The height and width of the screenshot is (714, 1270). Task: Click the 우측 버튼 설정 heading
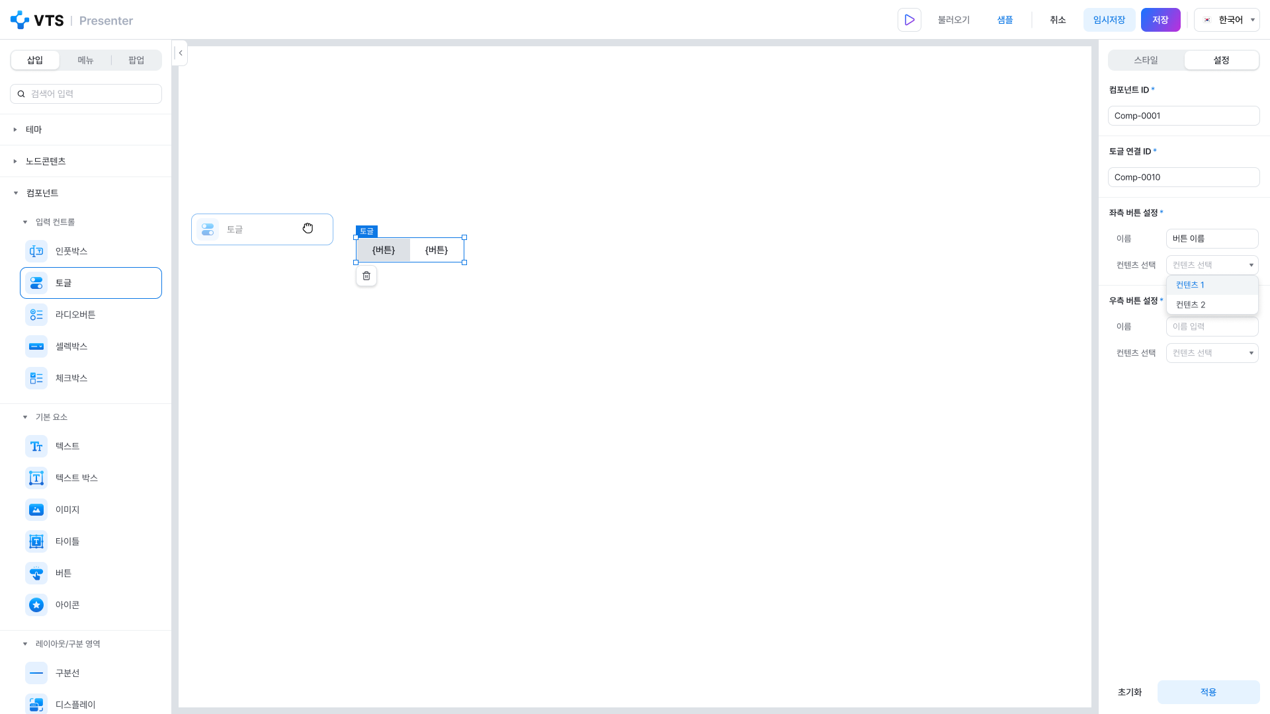1134,301
